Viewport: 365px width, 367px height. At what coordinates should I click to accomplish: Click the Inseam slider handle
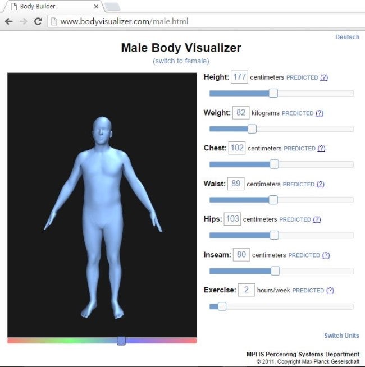[x=275, y=271]
